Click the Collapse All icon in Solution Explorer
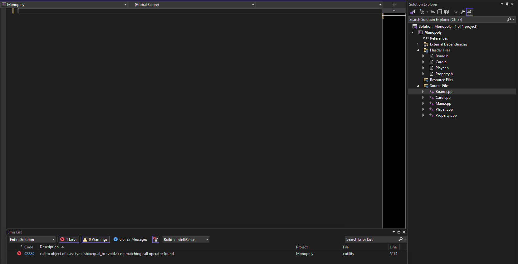 pos(440,12)
